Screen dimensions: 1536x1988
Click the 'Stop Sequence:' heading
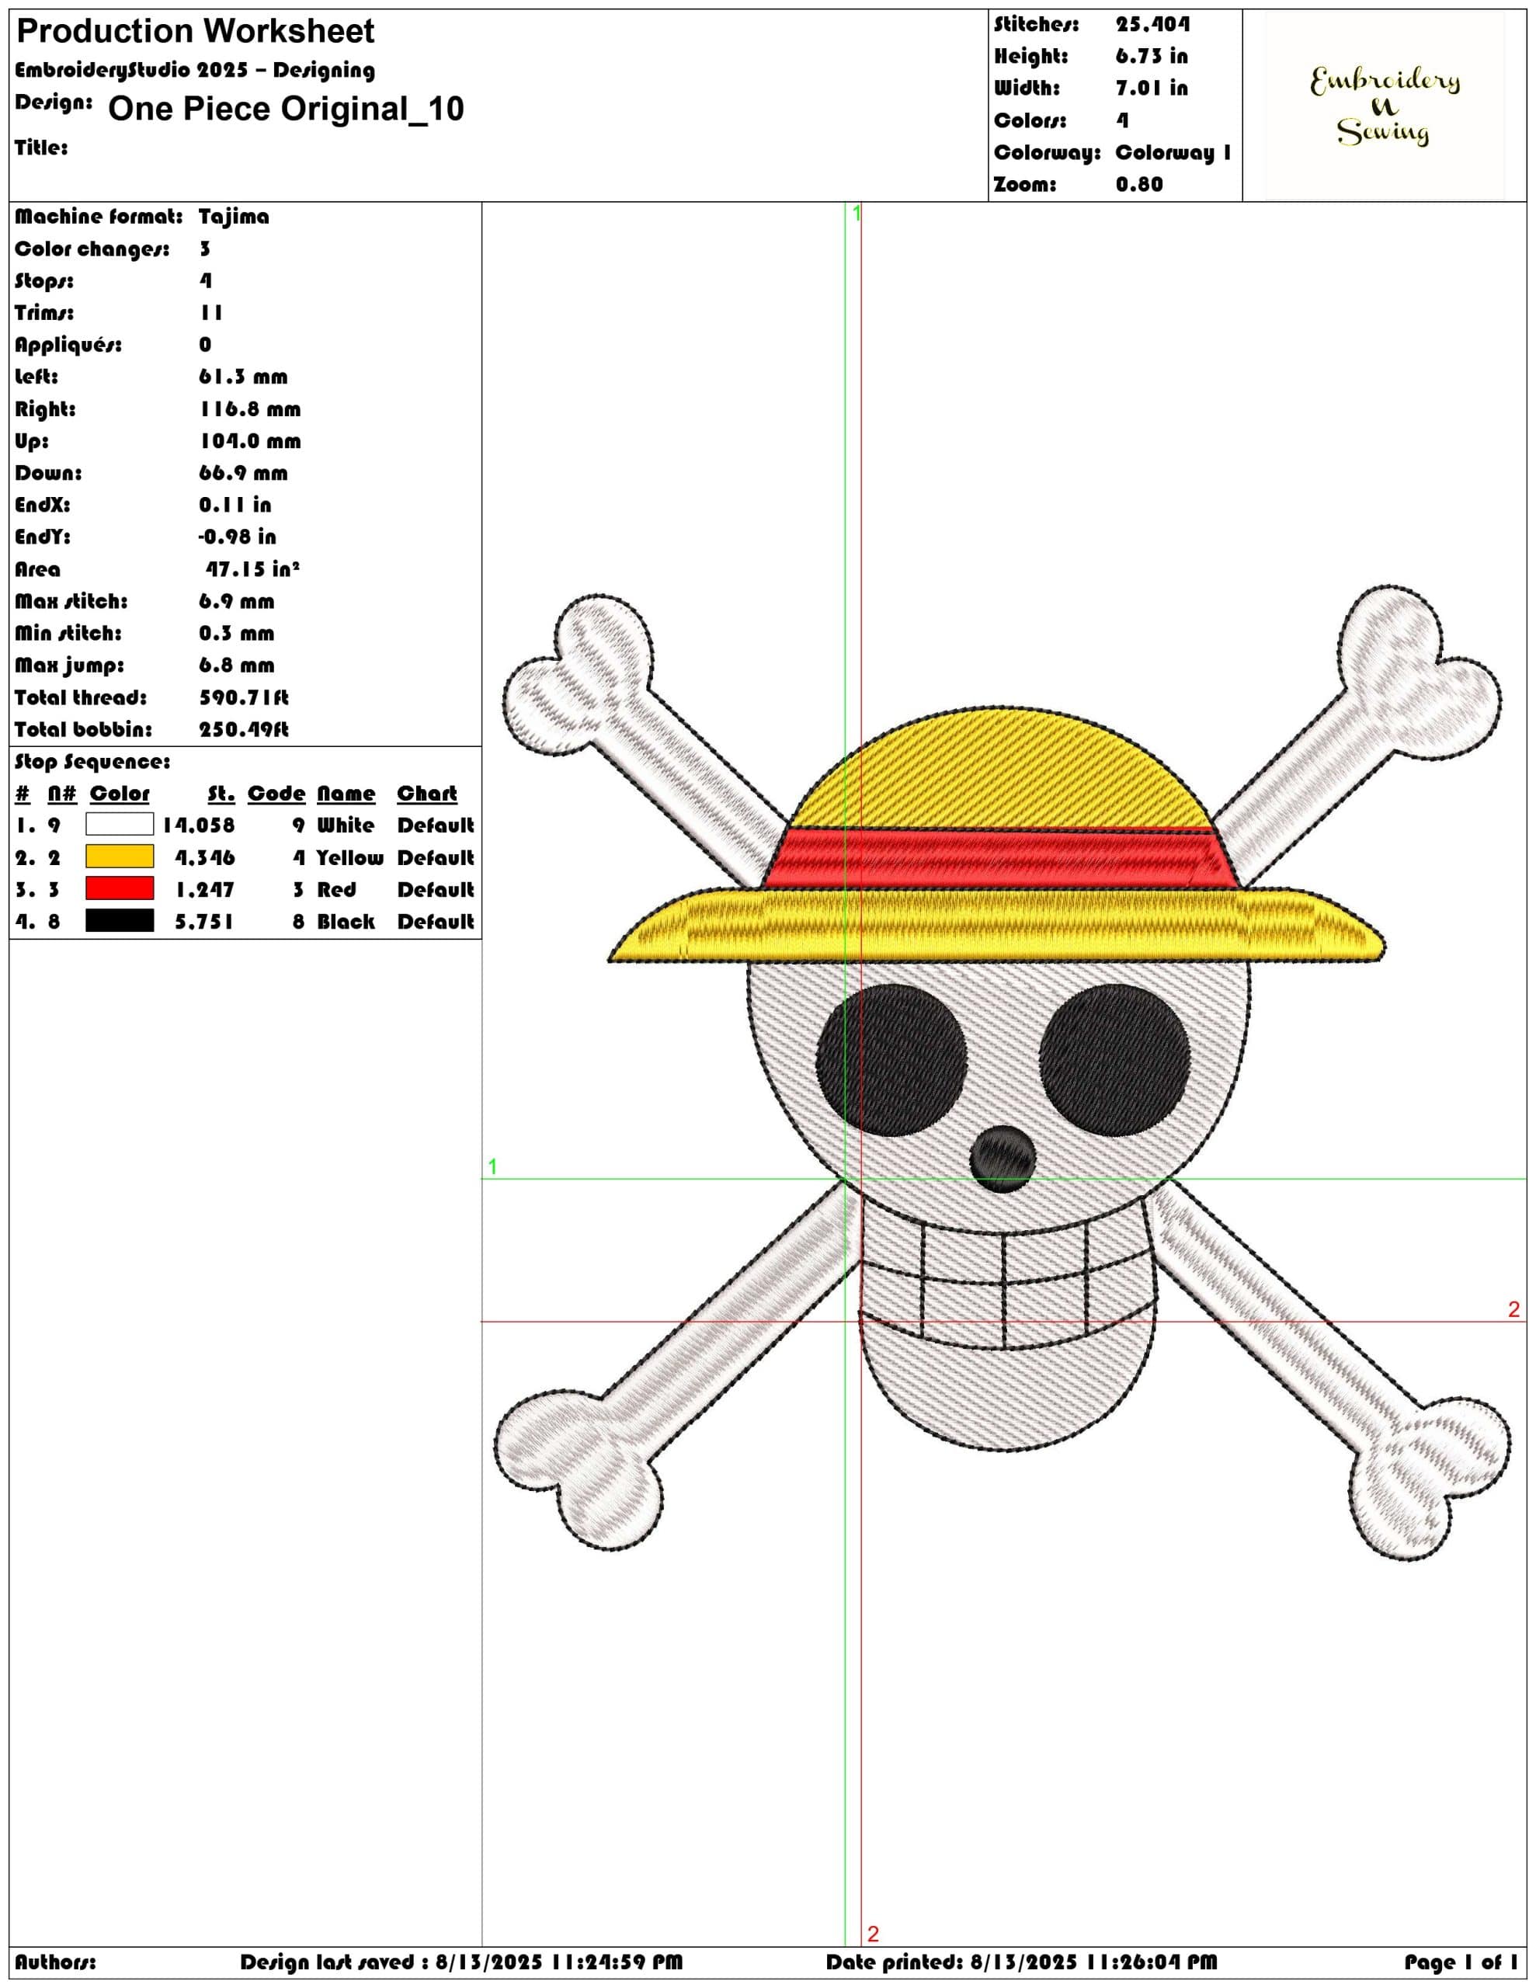pyautogui.click(x=92, y=762)
